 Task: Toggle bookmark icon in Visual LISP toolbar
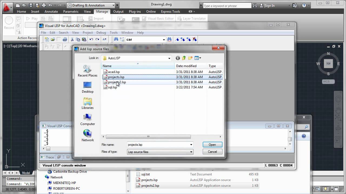[x=177, y=39]
